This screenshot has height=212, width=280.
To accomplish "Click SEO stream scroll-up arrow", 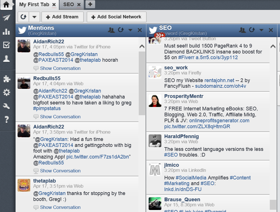I will (x=273, y=46).
